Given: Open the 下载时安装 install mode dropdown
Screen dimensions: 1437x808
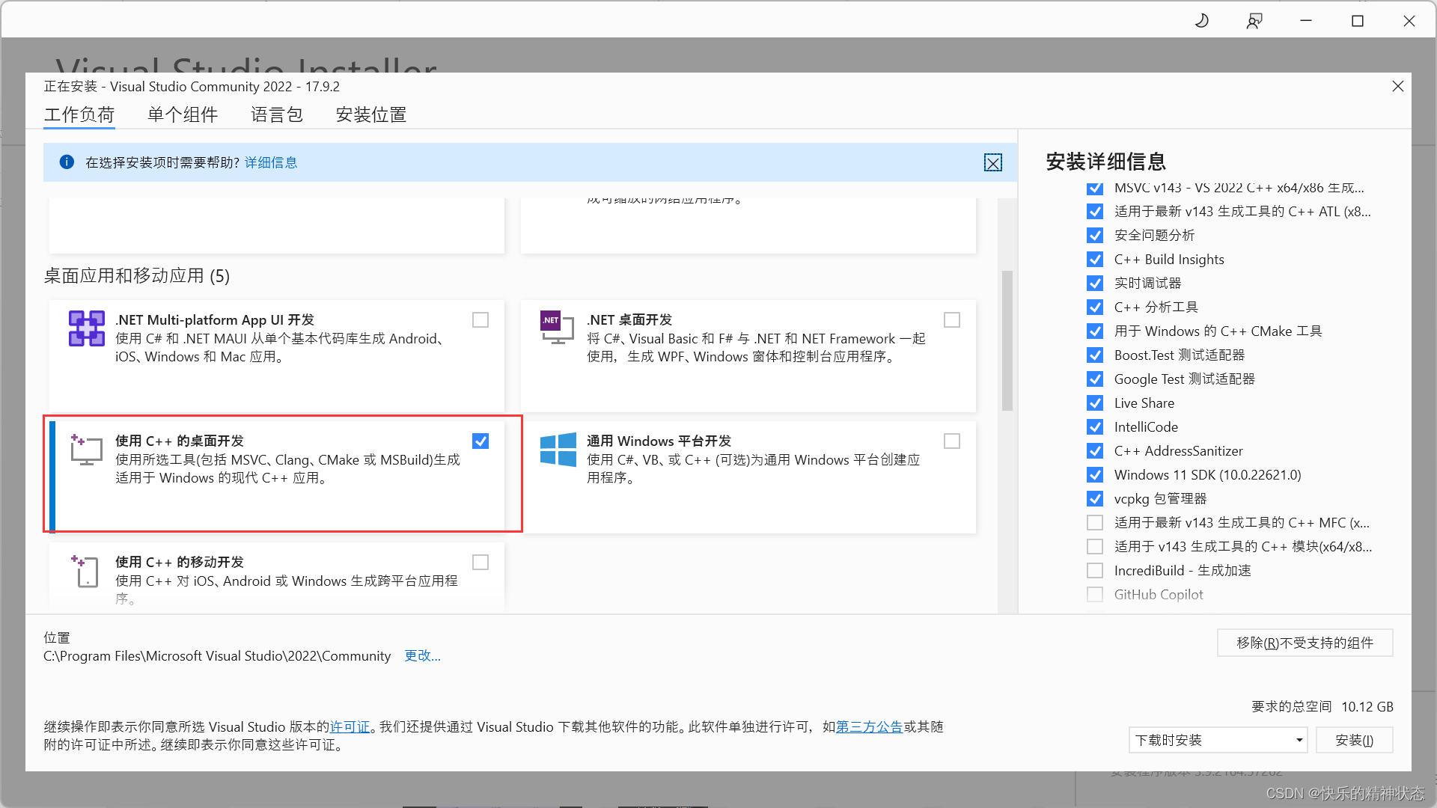Looking at the screenshot, I should [x=1218, y=741].
